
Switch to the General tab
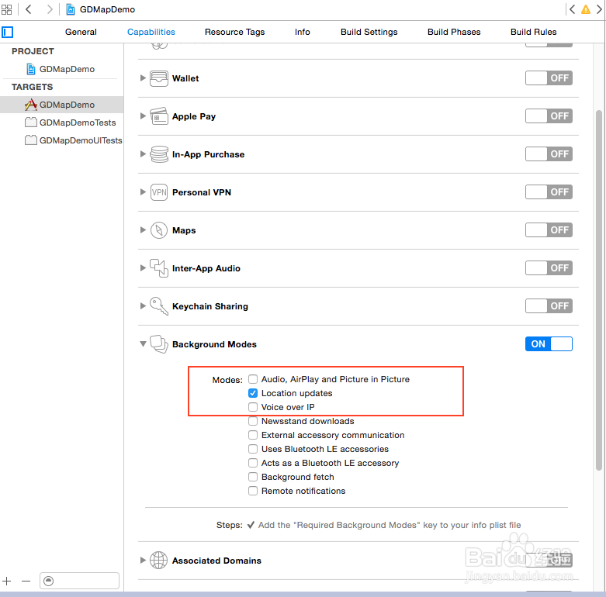click(x=81, y=32)
